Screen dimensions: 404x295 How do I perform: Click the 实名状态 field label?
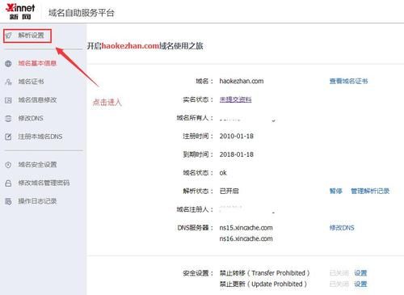198,99
